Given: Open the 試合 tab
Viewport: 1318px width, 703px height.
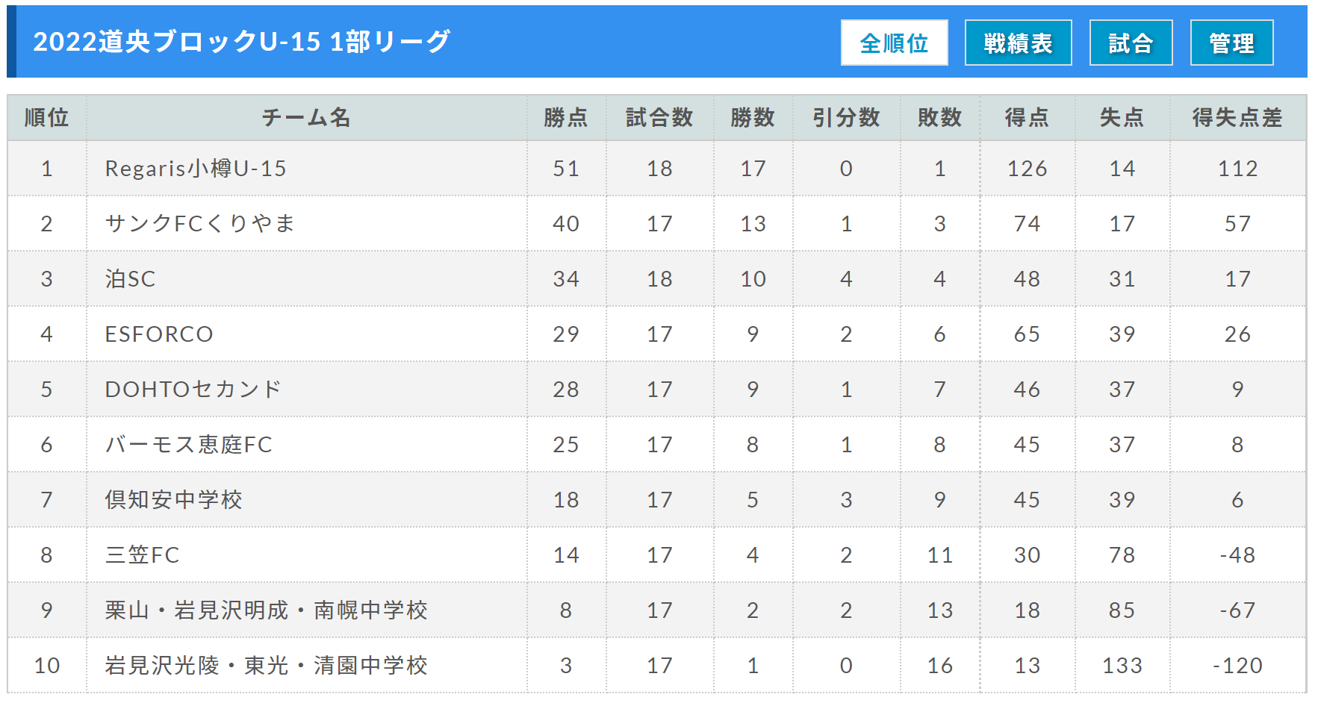Looking at the screenshot, I should point(1131,43).
